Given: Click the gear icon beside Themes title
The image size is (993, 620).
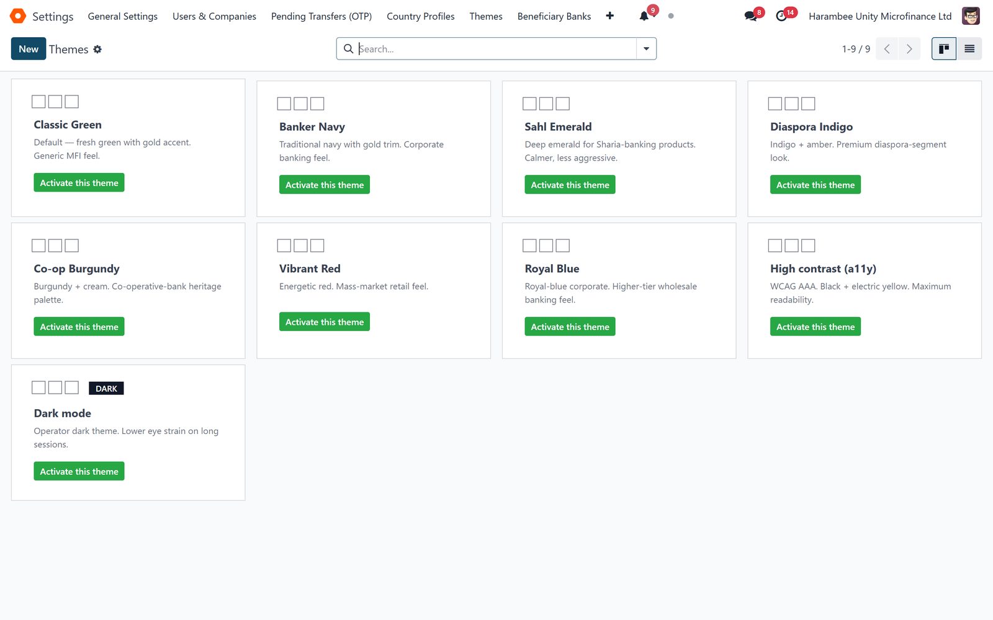Looking at the screenshot, I should click(97, 49).
